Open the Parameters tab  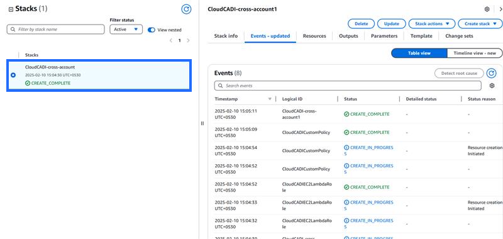(384, 36)
